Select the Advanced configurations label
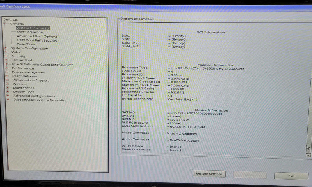Viewport: 312px width, 187px height. coord(34,96)
